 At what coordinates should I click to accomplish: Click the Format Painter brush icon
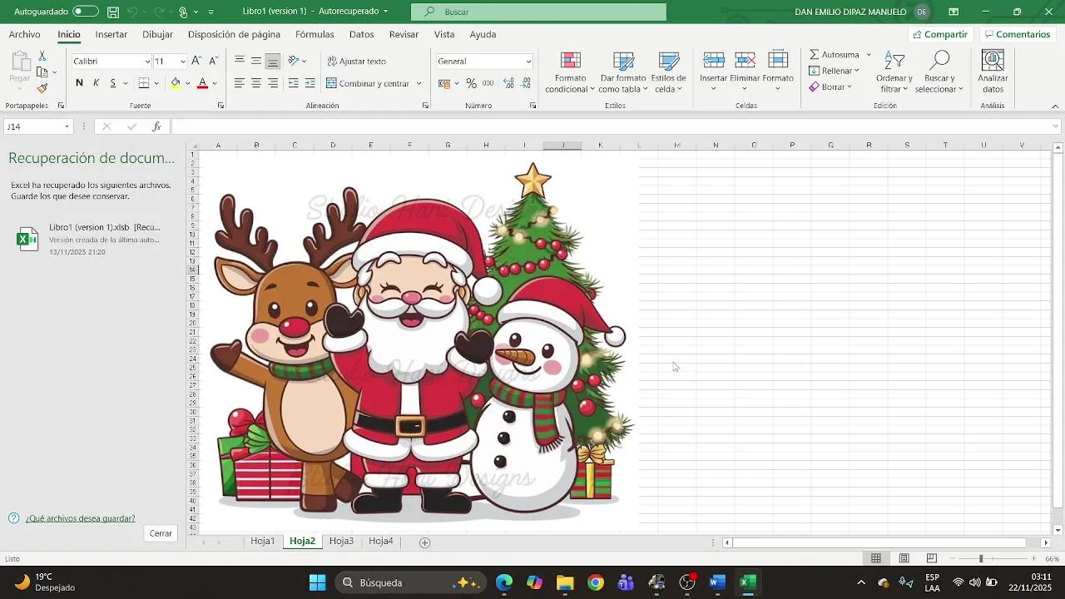click(x=42, y=88)
